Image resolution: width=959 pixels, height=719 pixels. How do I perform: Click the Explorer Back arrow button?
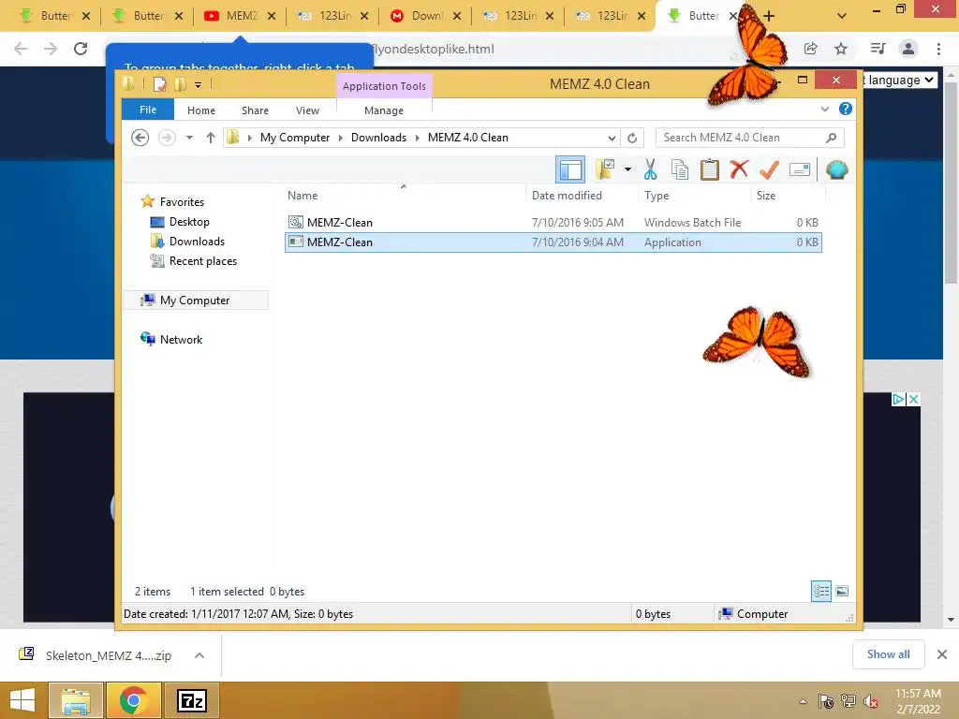pyautogui.click(x=140, y=138)
